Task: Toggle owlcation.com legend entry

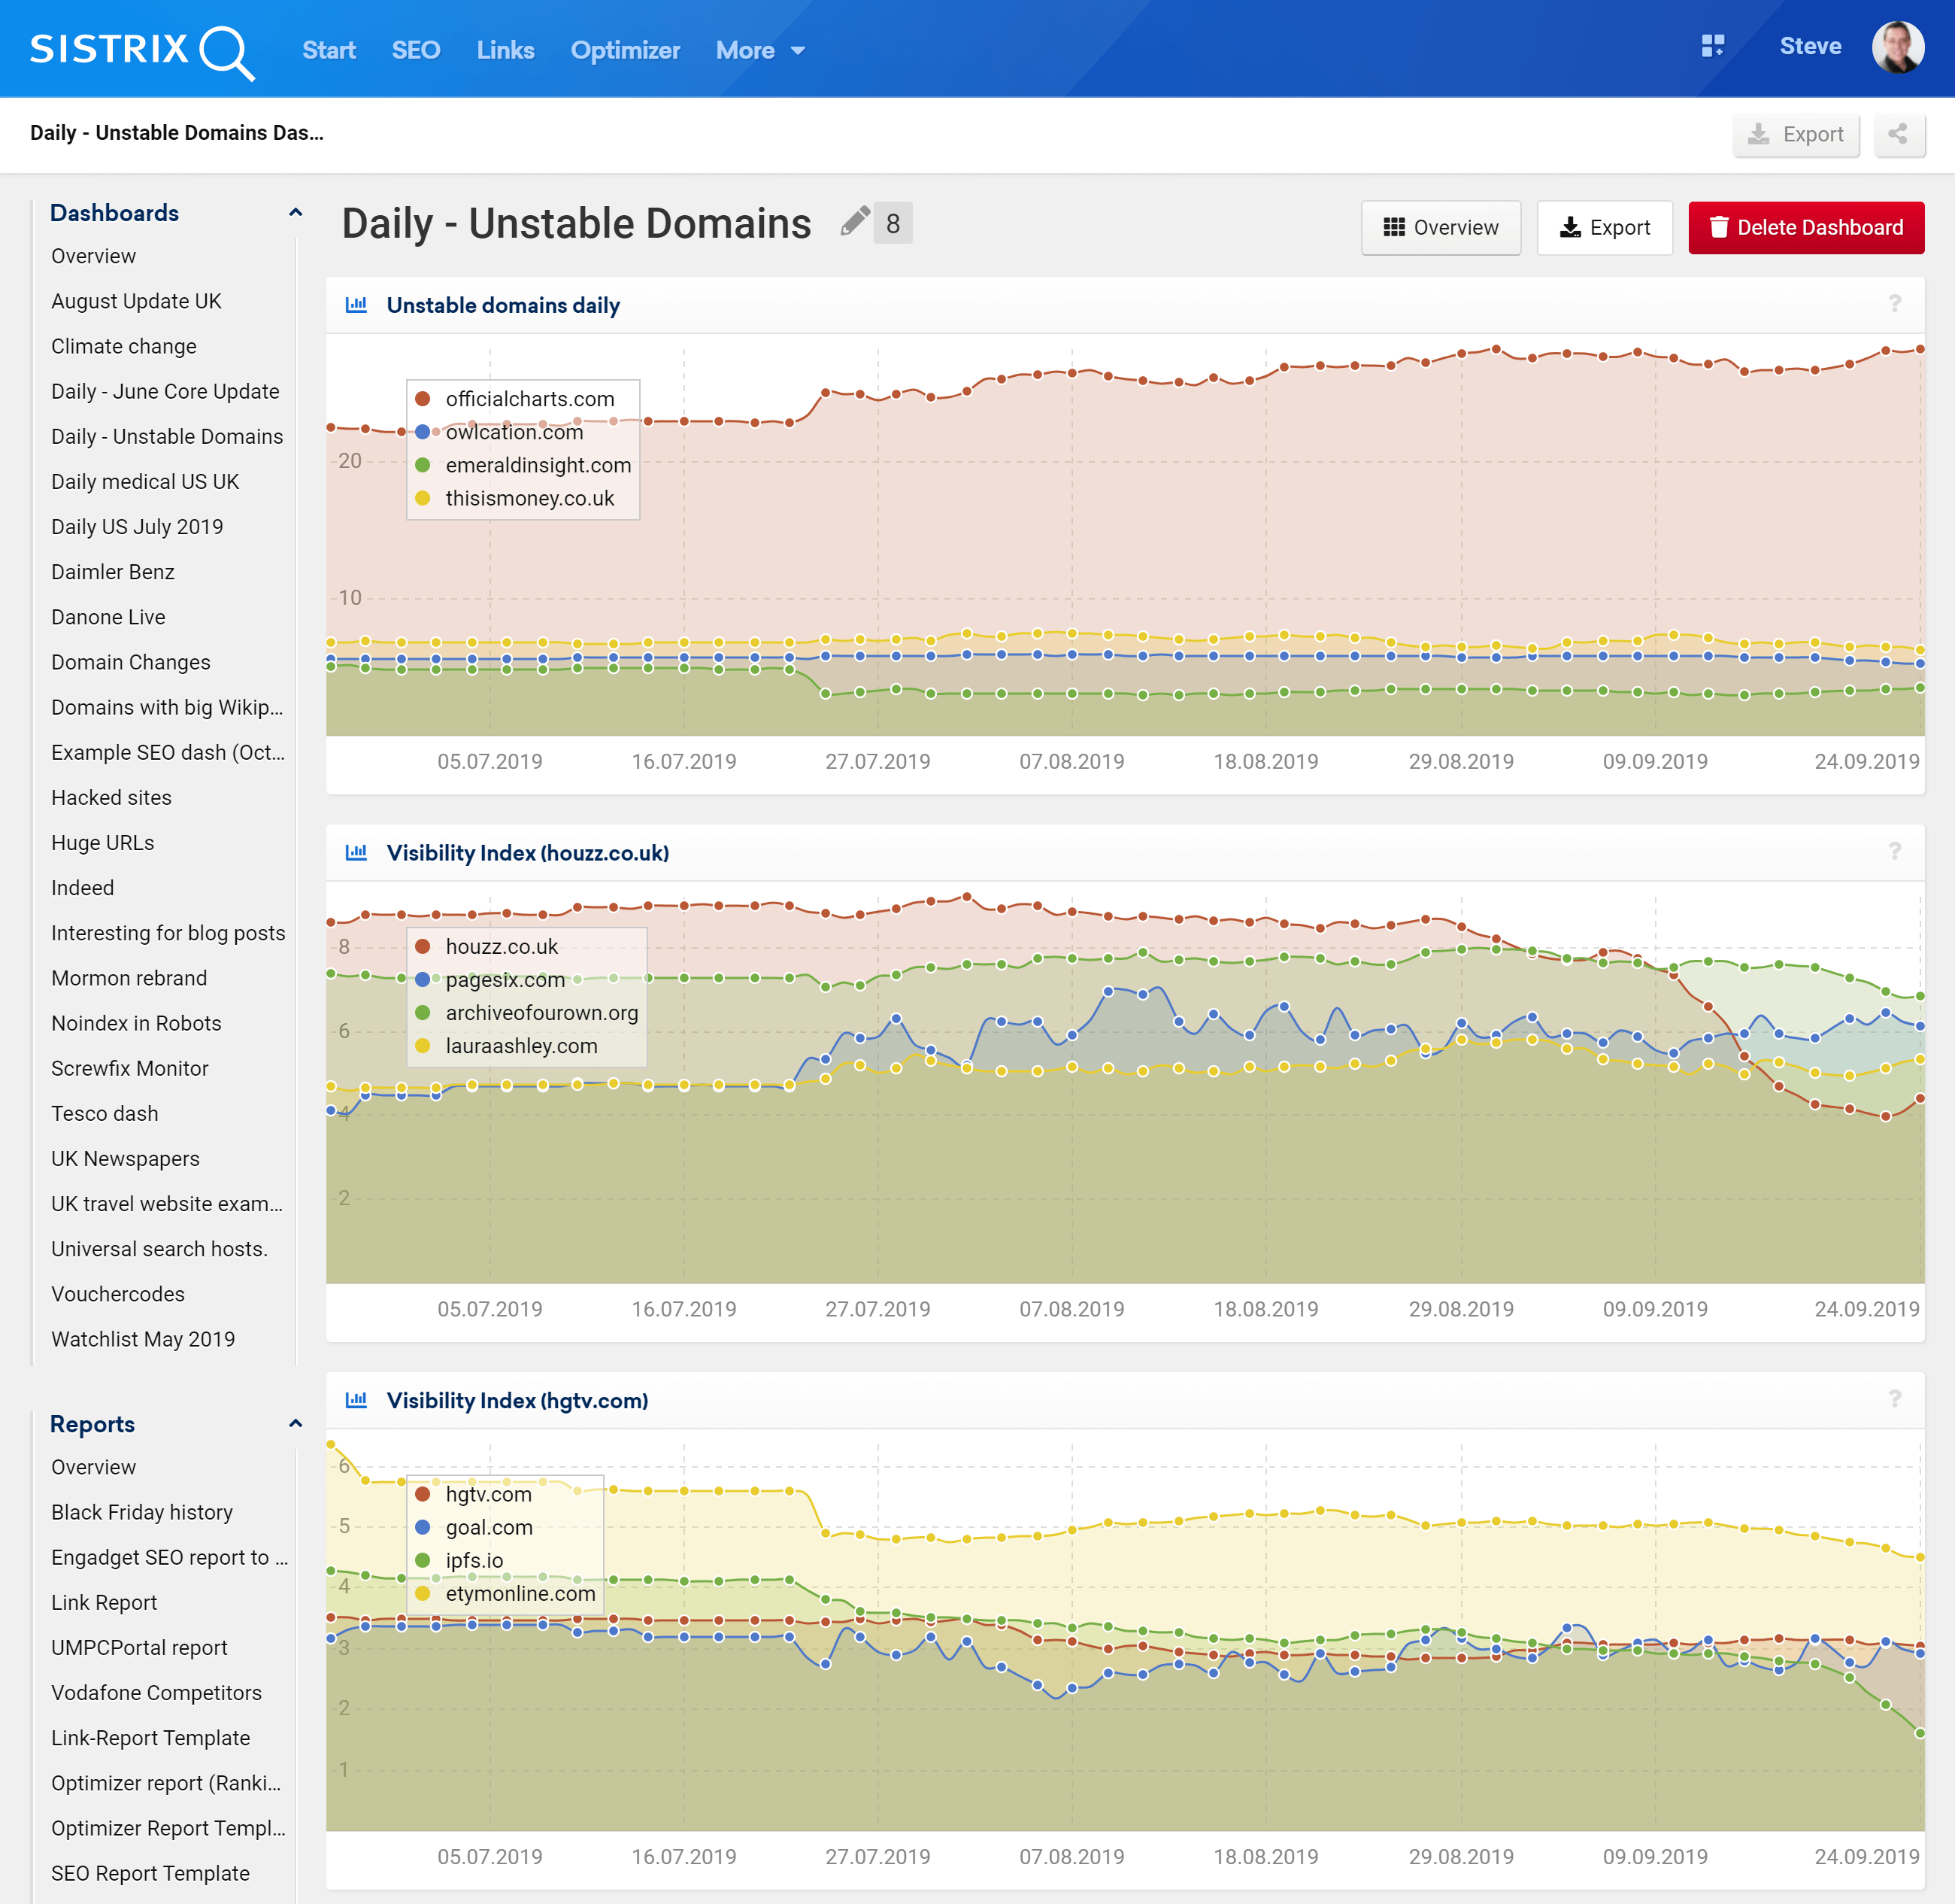Action: (x=499, y=431)
